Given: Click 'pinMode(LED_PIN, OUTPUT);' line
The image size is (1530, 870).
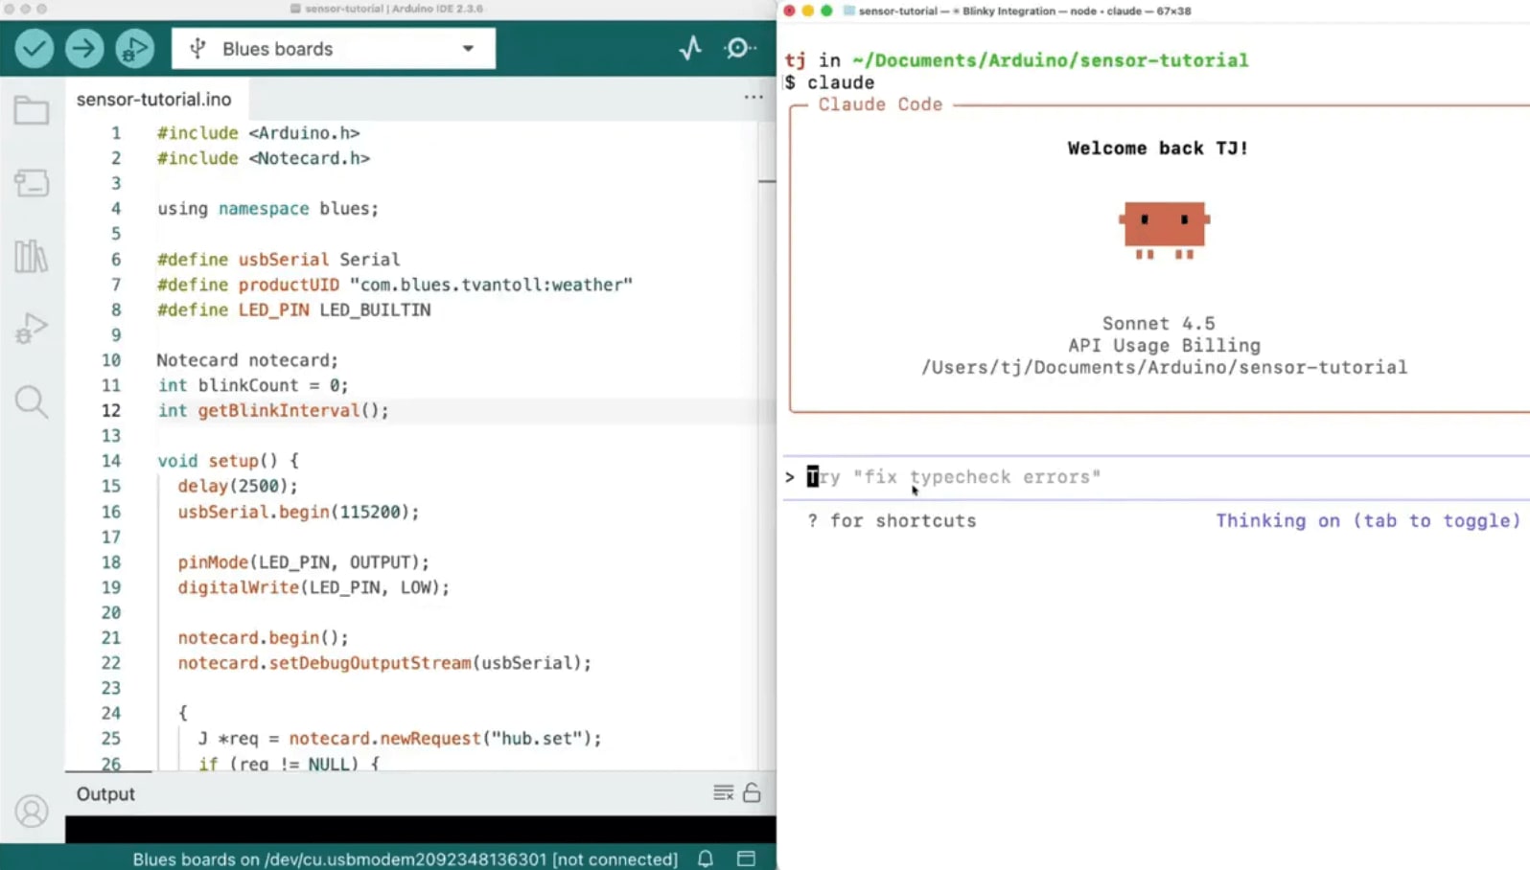Looking at the screenshot, I should point(303,561).
